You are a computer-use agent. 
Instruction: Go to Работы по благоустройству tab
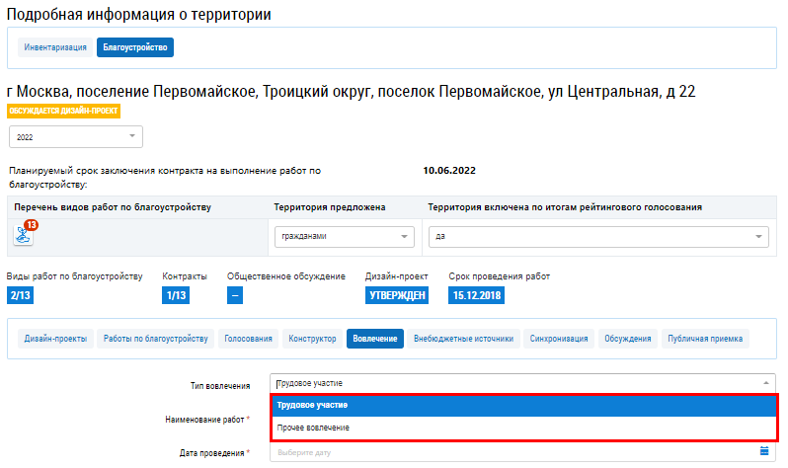coord(156,339)
